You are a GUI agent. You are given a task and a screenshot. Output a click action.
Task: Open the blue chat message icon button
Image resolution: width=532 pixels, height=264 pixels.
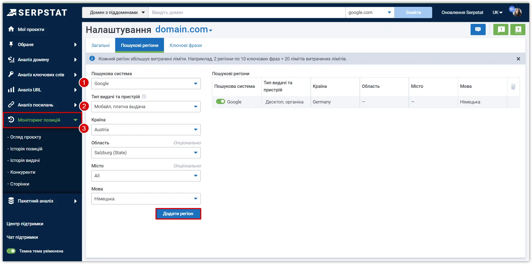point(478,29)
